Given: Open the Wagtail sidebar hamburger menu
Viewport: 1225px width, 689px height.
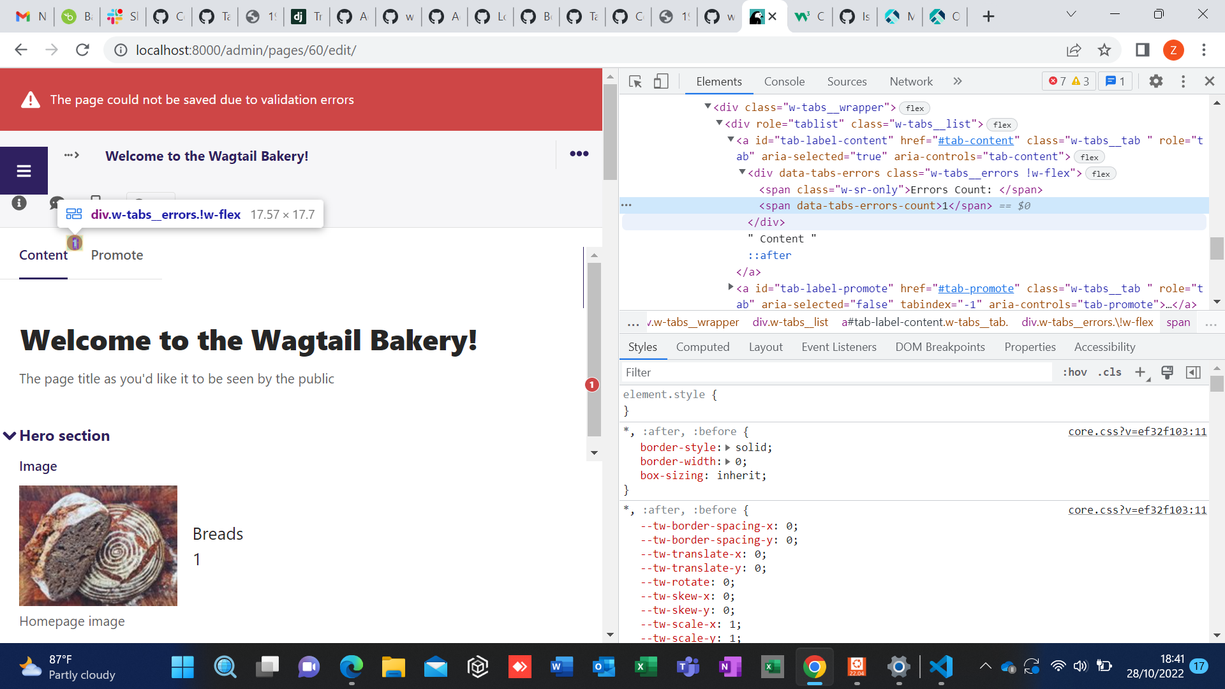Looking at the screenshot, I should 24,171.
